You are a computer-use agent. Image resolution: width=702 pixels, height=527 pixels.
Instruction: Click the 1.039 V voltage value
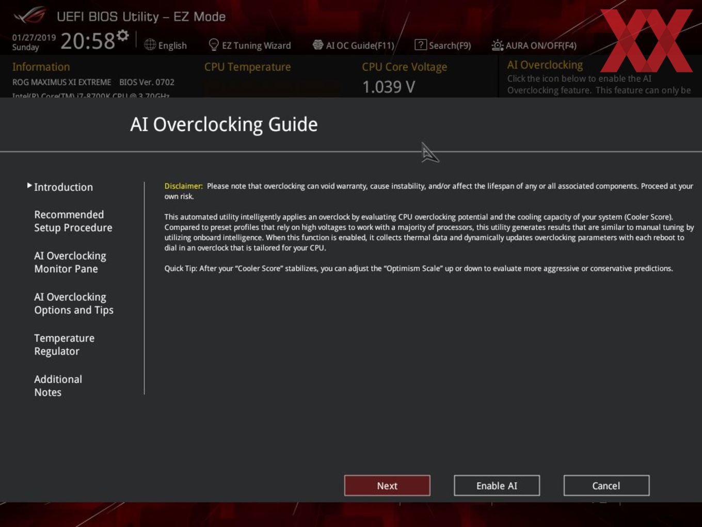pos(389,87)
